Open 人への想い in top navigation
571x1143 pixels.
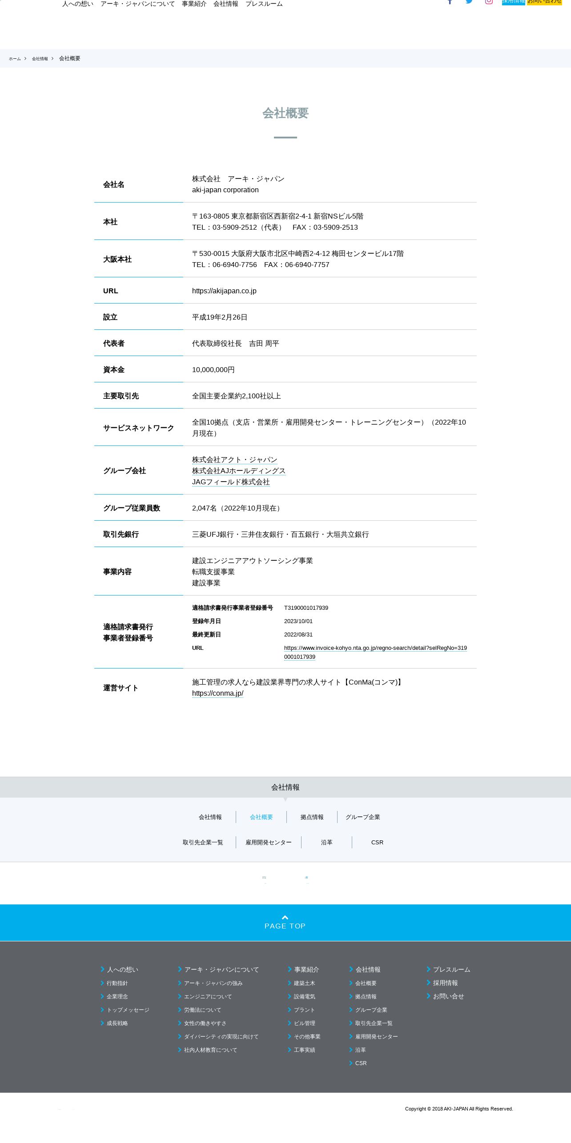click(x=78, y=4)
